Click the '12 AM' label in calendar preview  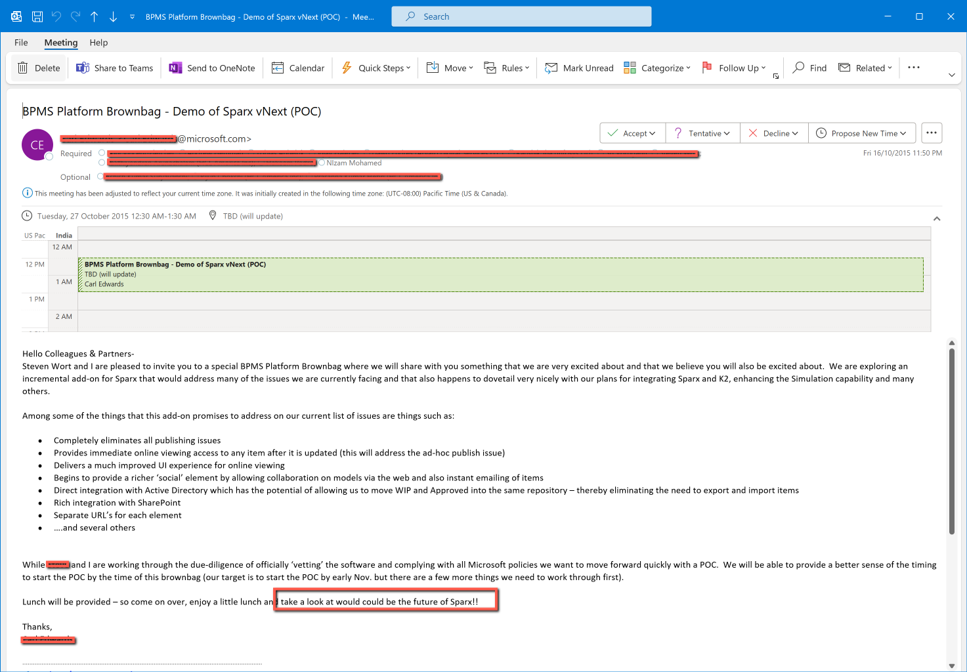[x=62, y=247]
